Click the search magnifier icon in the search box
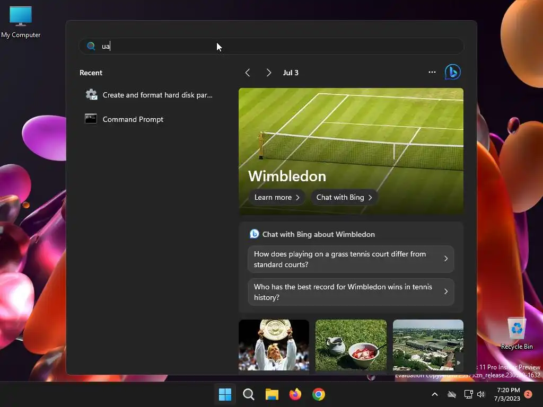Image resolution: width=543 pixels, height=407 pixels. tap(91, 46)
